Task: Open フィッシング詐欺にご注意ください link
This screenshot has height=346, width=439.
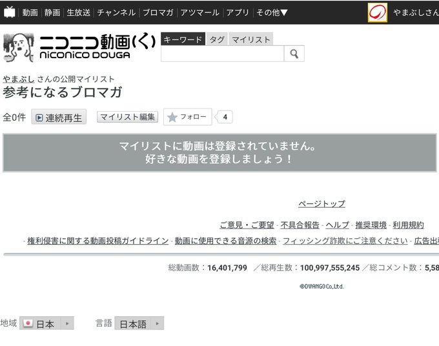Action: [345, 241]
